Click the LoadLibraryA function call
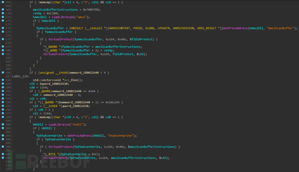This screenshot has width=299, height=172. click(59, 124)
